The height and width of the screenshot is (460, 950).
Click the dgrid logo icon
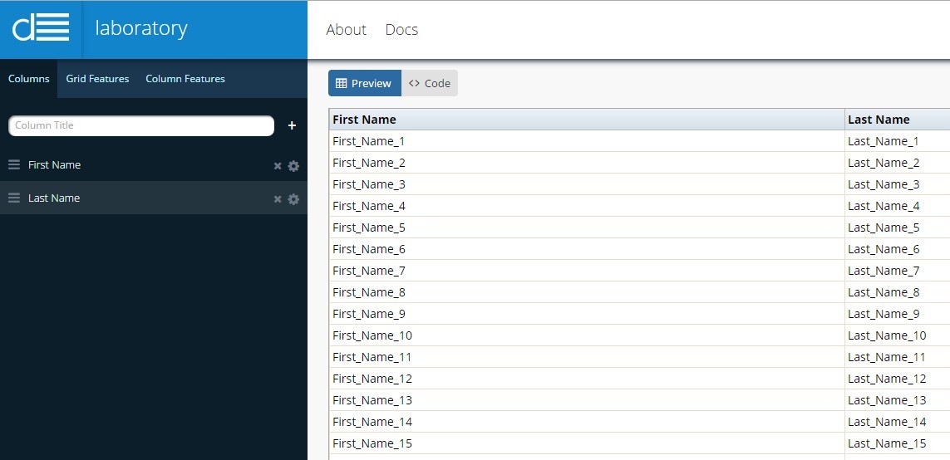click(41, 28)
